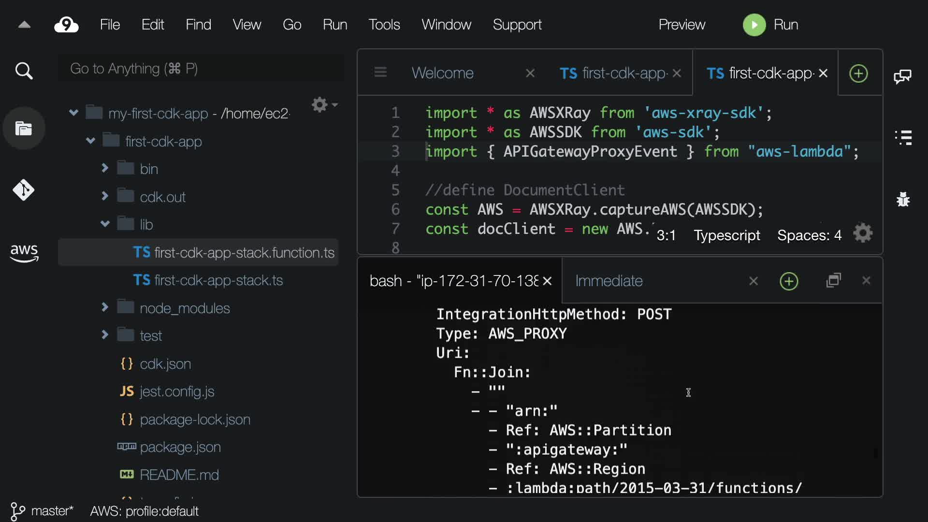Open the Outline panel icon

pos(903,138)
